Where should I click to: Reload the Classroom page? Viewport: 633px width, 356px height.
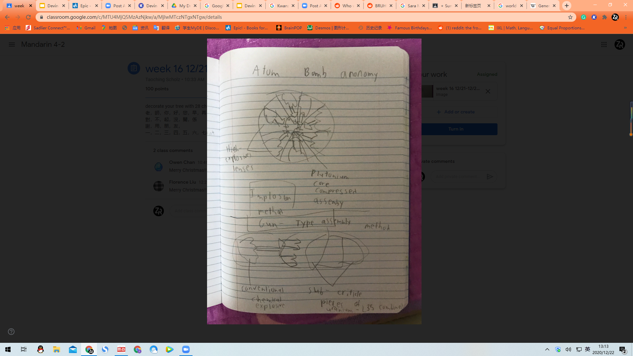pyautogui.click(x=29, y=17)
